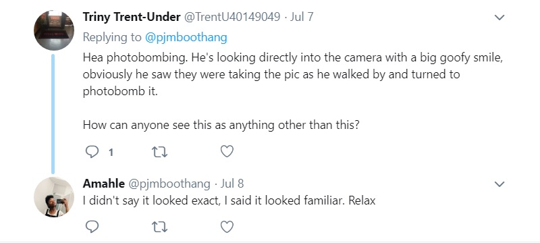Open the @TrentU40149049 handle
The image size is (540, 243).
point(232,17)
